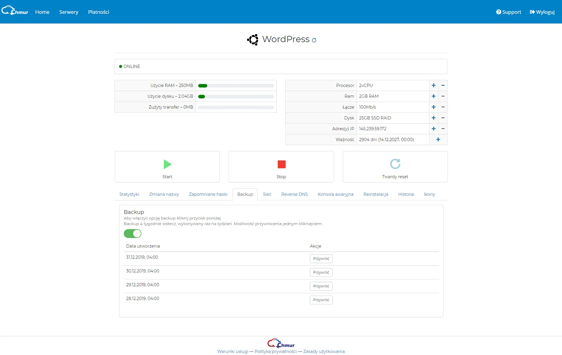Open the Zapomniane hasło tab
The width and height of the screenshot is (562, 355).
208,195
